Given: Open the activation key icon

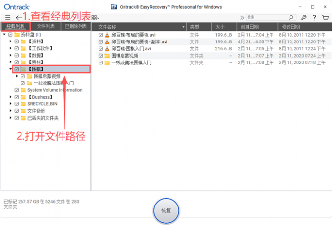Looking at the screenshot, I should click(303, 18).
